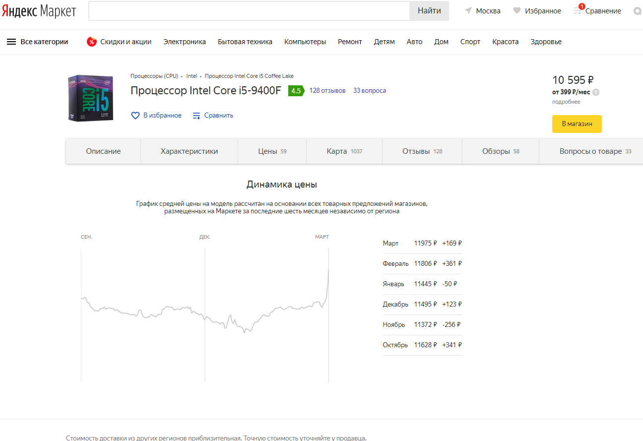
Task: Switch to the Характеристики tab
Action: click(x=190, y=151)
